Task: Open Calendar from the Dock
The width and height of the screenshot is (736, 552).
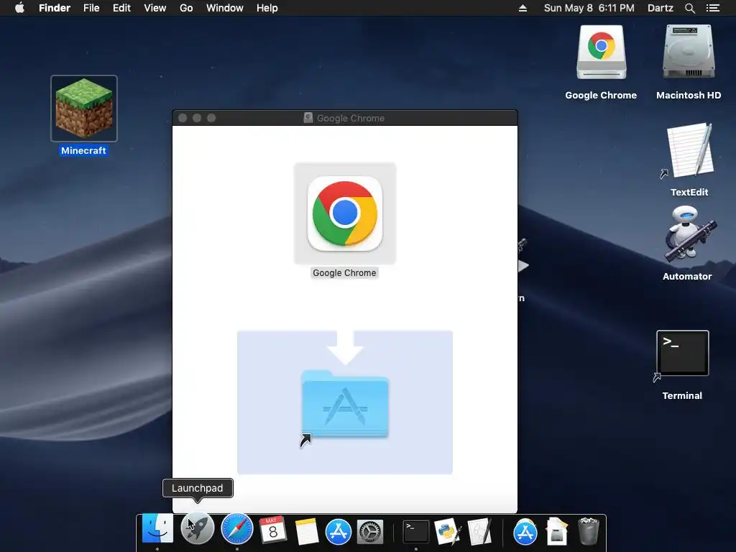Action: click(x=272, y=530)
